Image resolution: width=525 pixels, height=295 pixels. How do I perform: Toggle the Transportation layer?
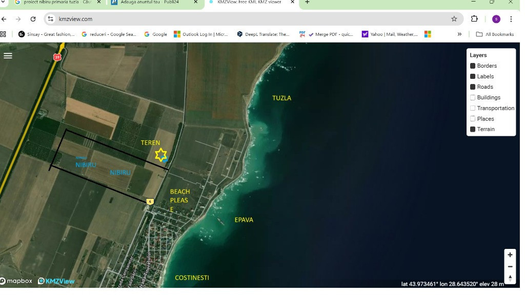(x=472, y=108)
